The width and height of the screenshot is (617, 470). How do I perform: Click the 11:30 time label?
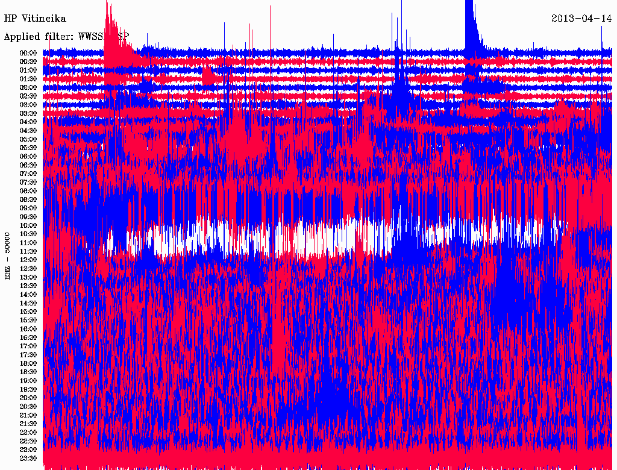(28, 251)
